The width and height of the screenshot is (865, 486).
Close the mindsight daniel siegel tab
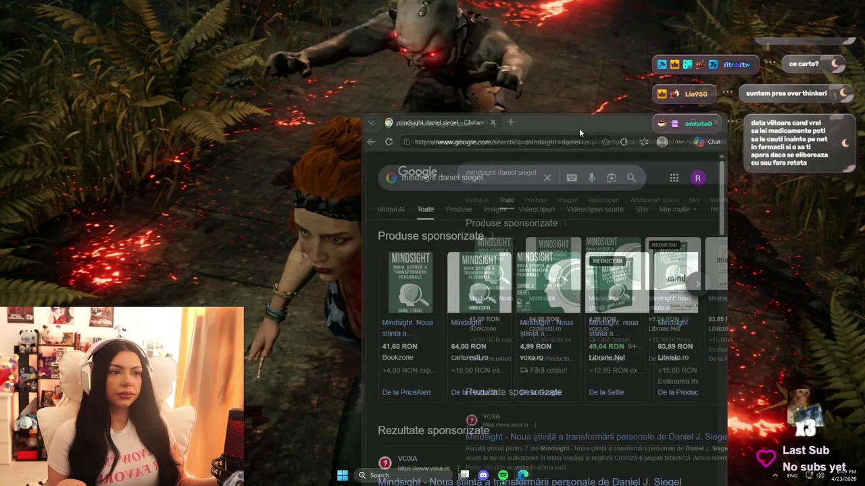click(493, 122)
